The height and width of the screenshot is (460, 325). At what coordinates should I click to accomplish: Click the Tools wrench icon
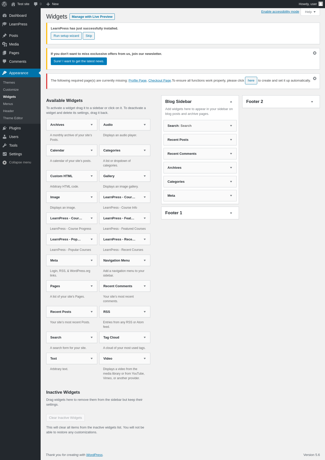5,145
